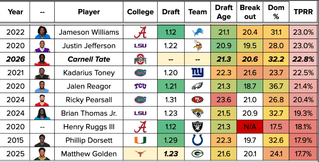Click Jameson Williams' player headshot

[x=42, y=32]
